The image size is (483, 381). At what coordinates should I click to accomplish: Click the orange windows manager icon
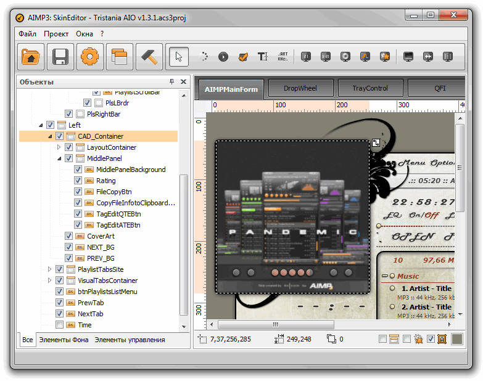(x=119, y=57)
